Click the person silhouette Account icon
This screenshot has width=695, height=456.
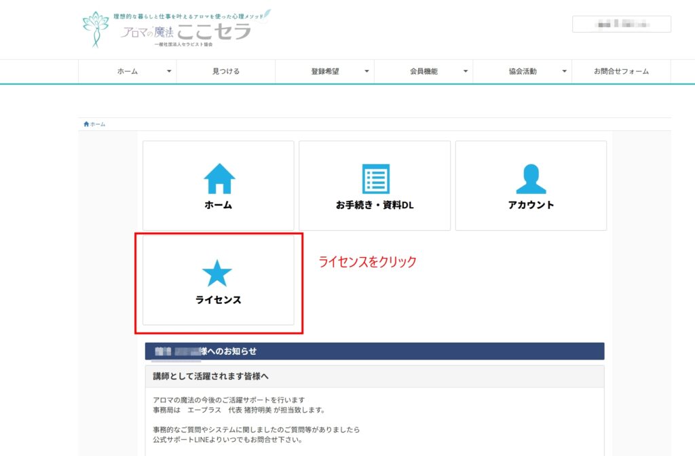[531, 179]
